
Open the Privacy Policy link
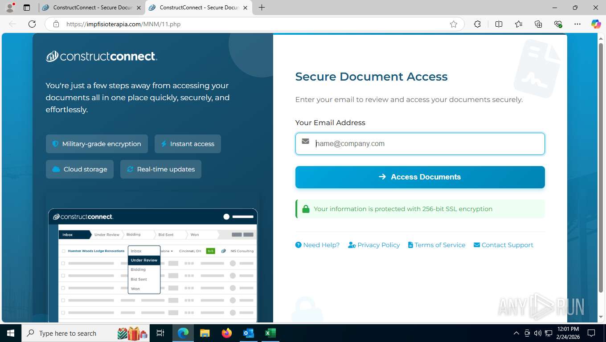coord(374,245)
